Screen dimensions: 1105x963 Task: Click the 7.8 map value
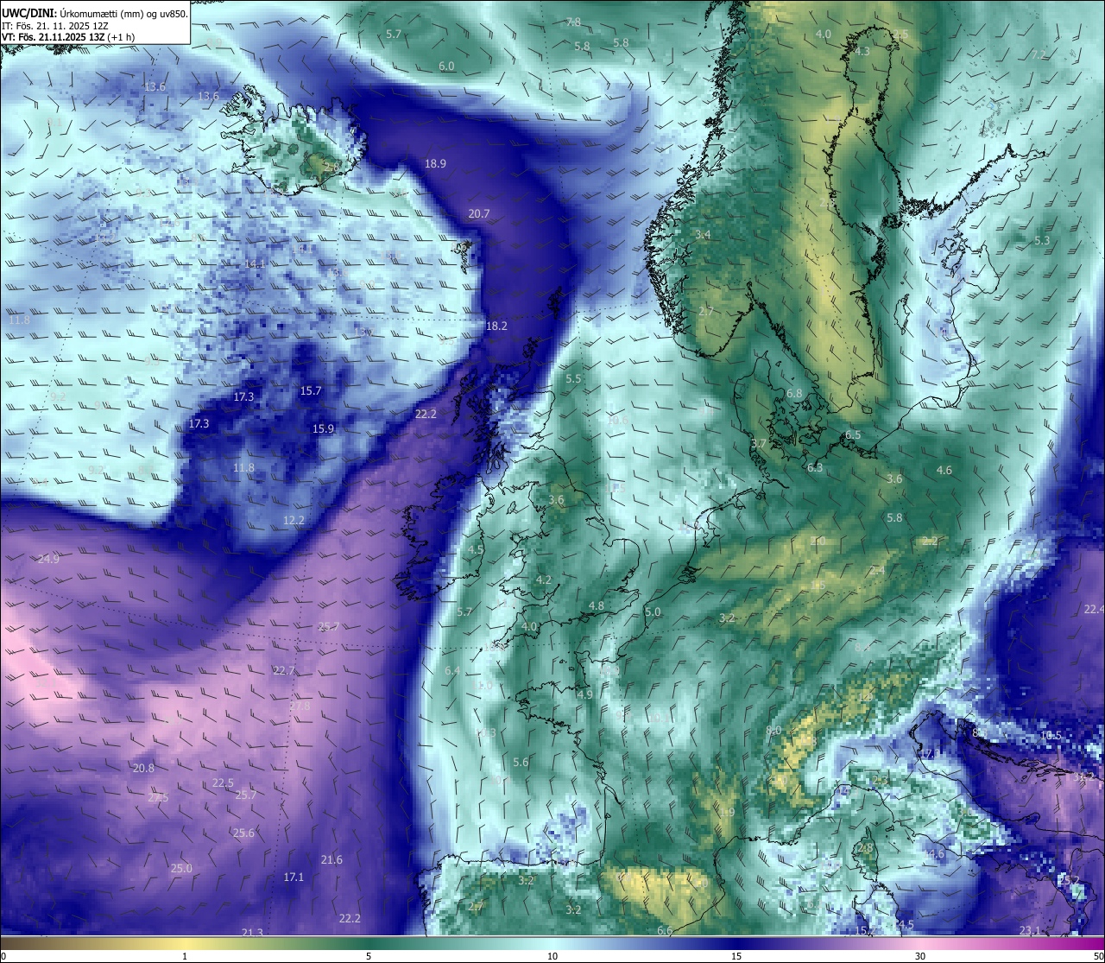[573, 22]
